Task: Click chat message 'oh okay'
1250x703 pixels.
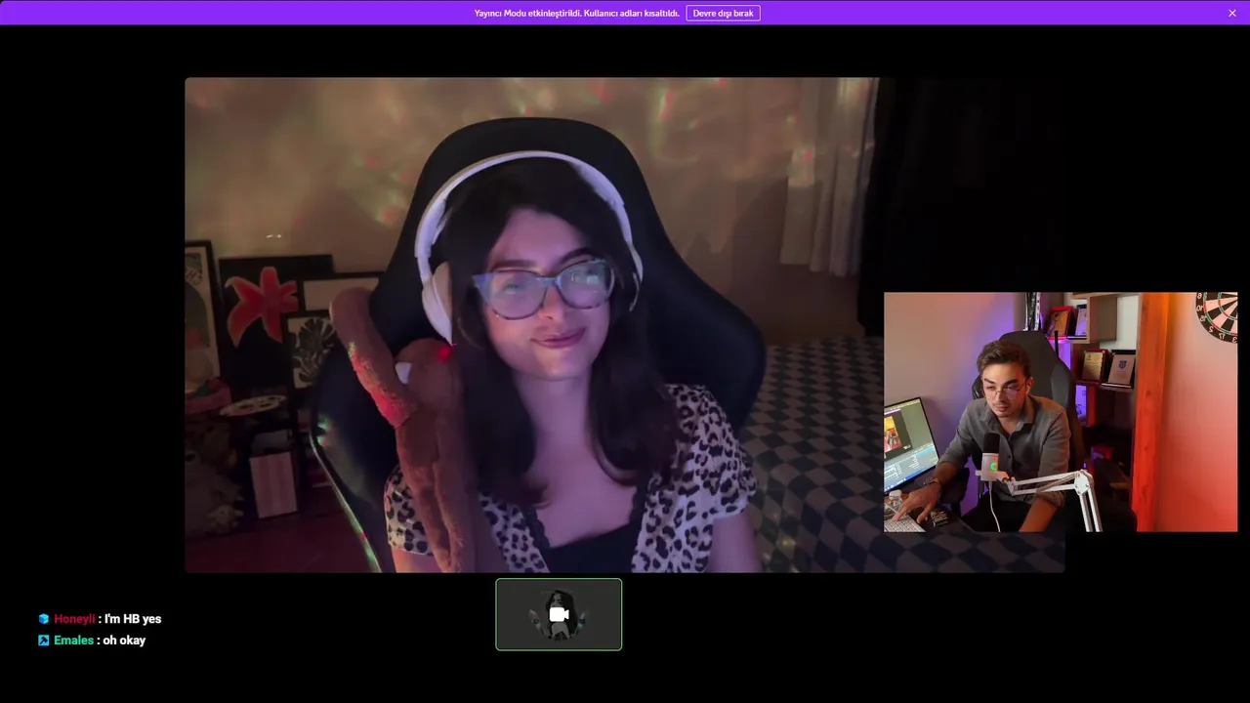Action: click(x=124, y=641)
